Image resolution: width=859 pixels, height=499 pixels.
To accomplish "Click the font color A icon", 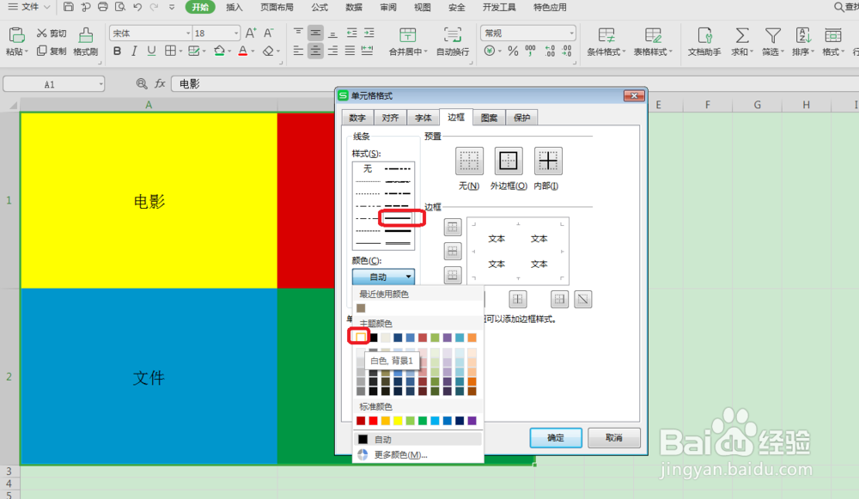I will [243, 51].
